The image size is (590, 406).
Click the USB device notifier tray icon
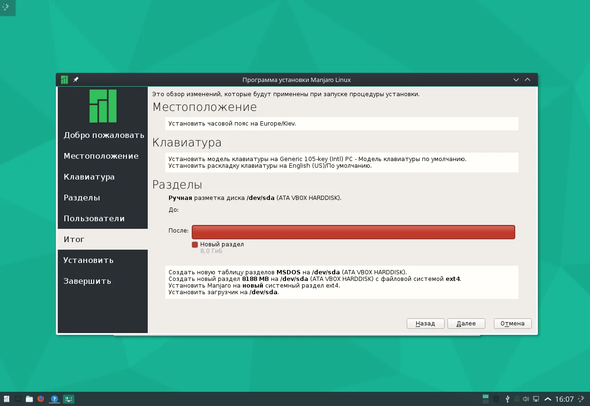click(507, 399)
